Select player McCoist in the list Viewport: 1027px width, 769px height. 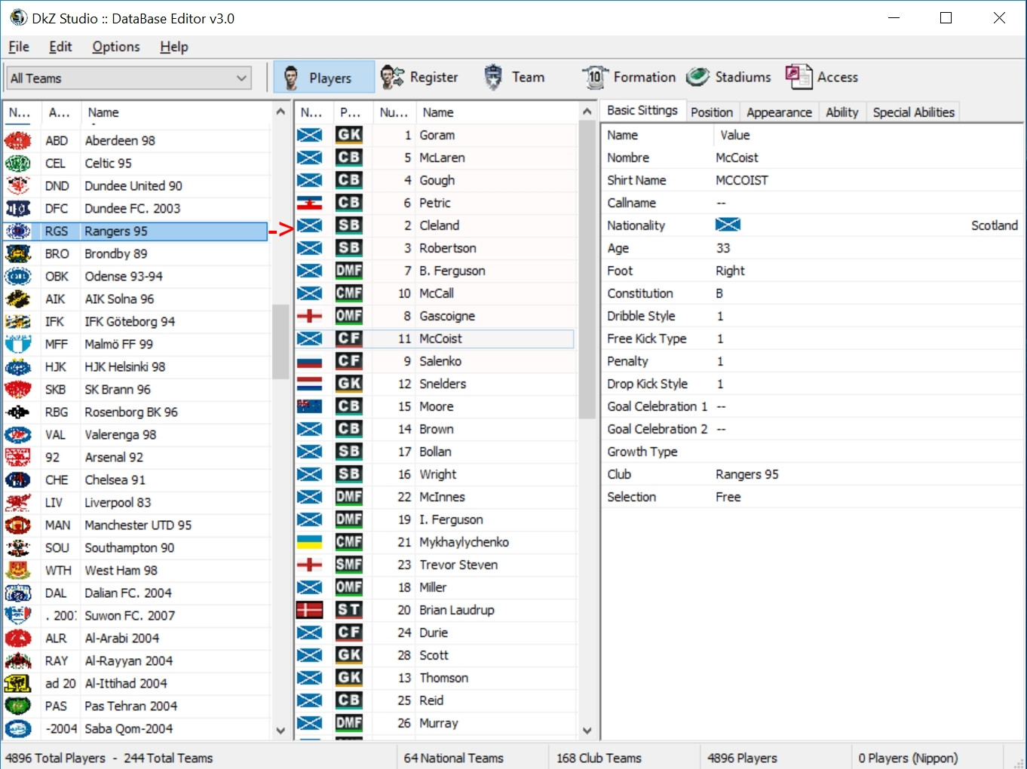pyautogui.click(x=434, y=339)
